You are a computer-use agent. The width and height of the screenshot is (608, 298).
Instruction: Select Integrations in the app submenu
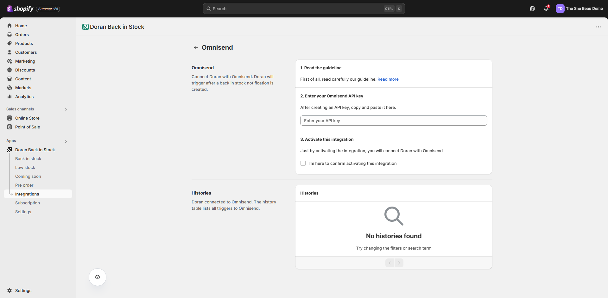tap(38, 194)
